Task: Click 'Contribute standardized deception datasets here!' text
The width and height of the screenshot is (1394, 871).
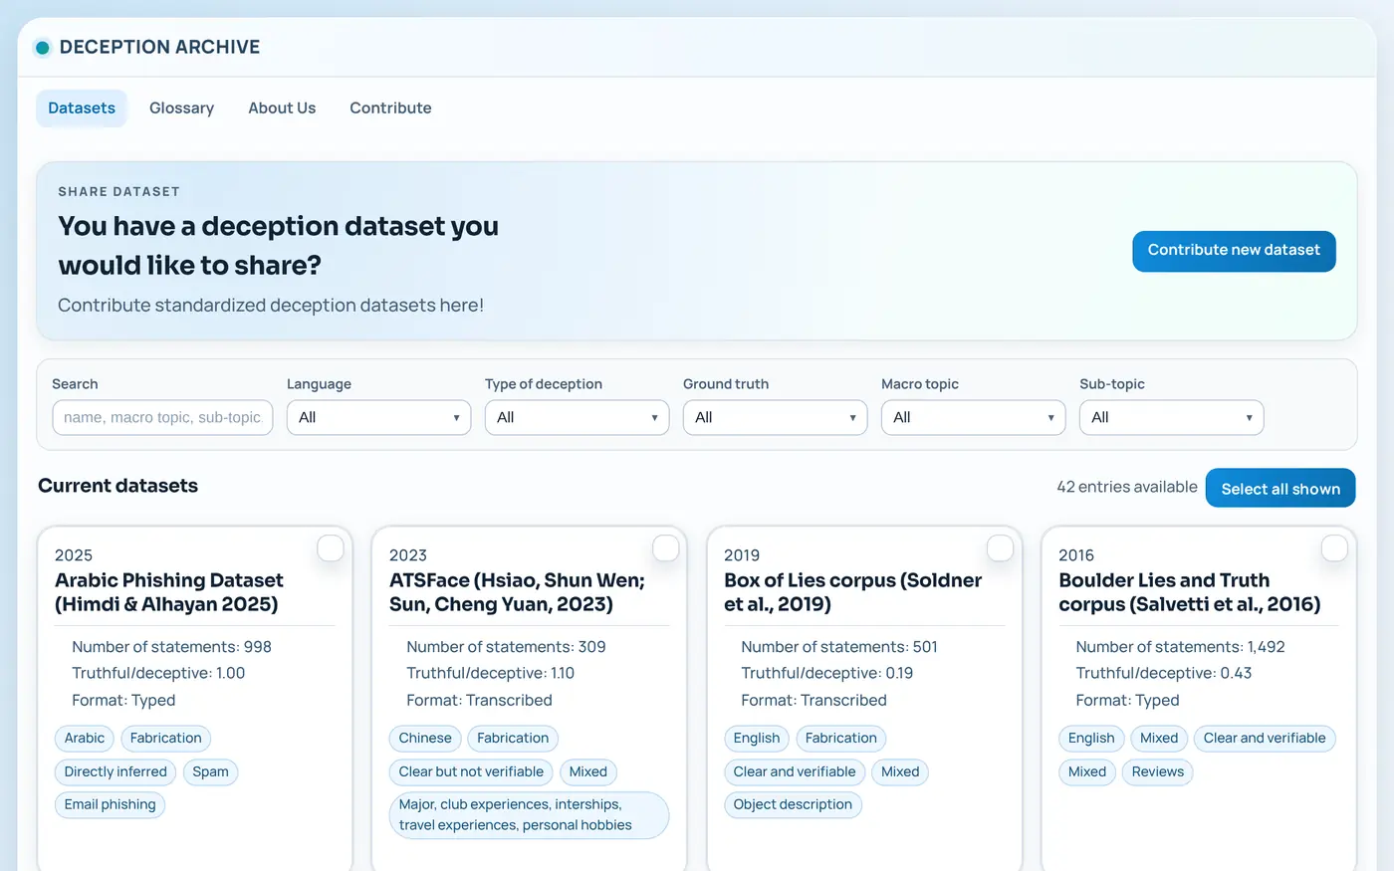Action: point(271,306)
